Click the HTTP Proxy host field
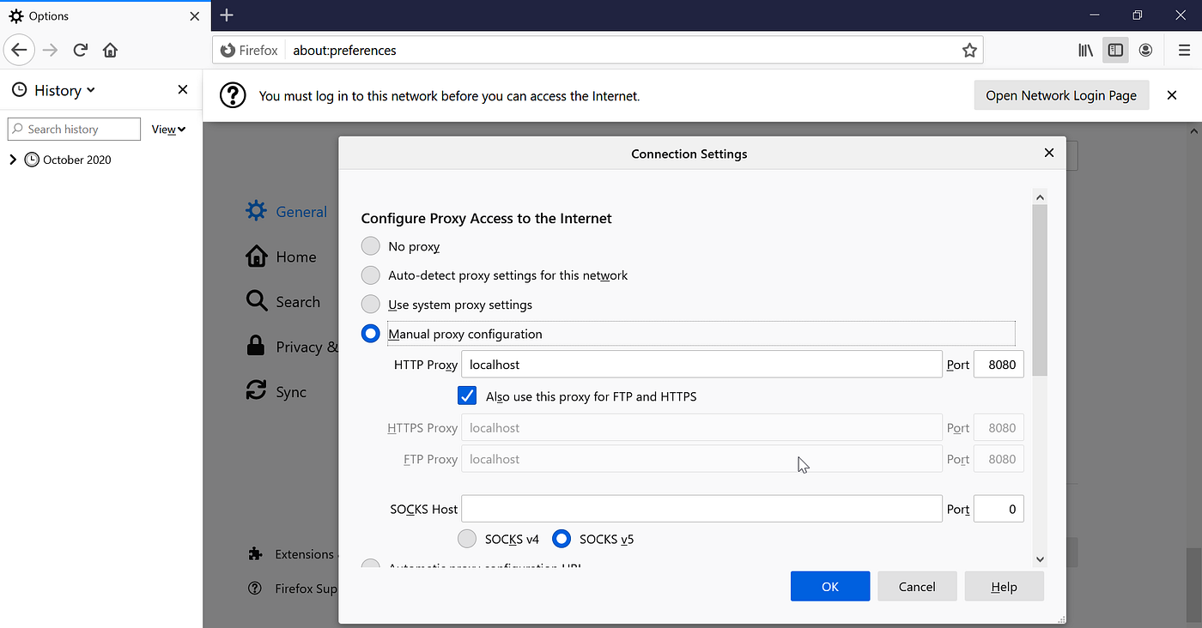 pos(701,365)
